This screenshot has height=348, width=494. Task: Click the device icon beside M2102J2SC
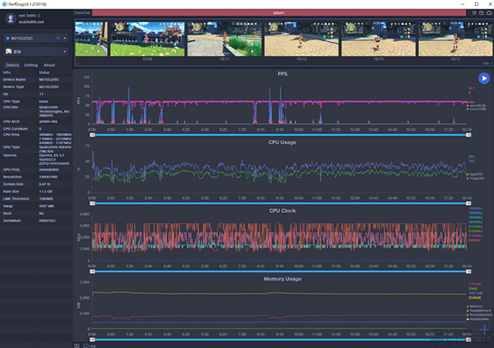(8, 37)
